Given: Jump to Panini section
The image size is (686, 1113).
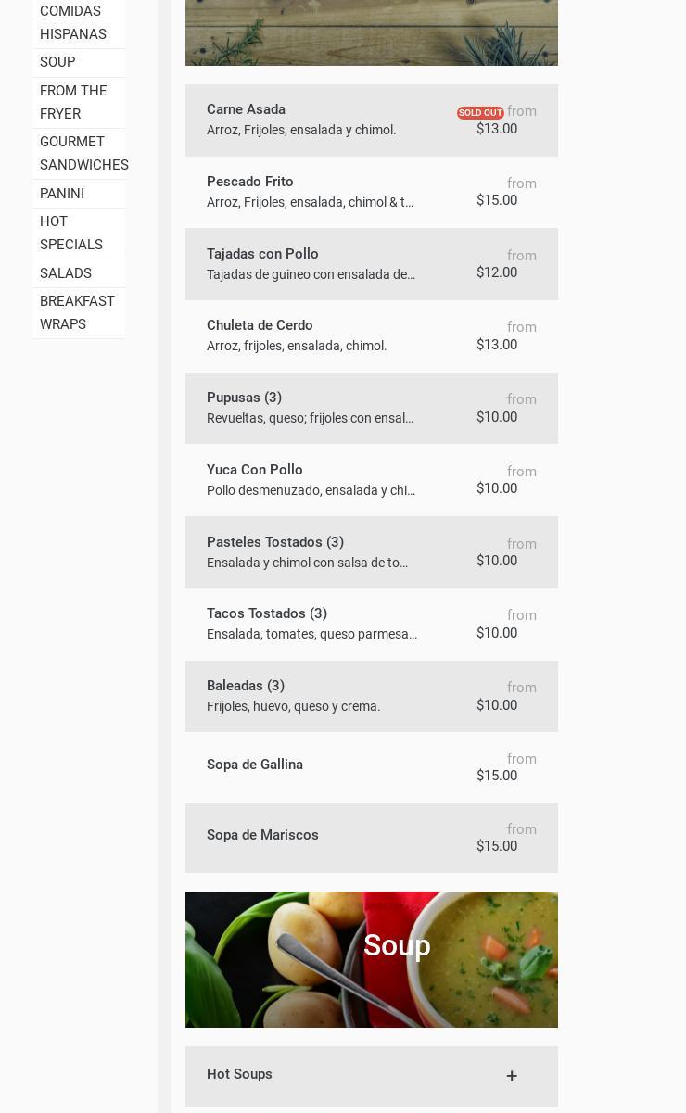Looking at the screenshot, I should [62, 194].
